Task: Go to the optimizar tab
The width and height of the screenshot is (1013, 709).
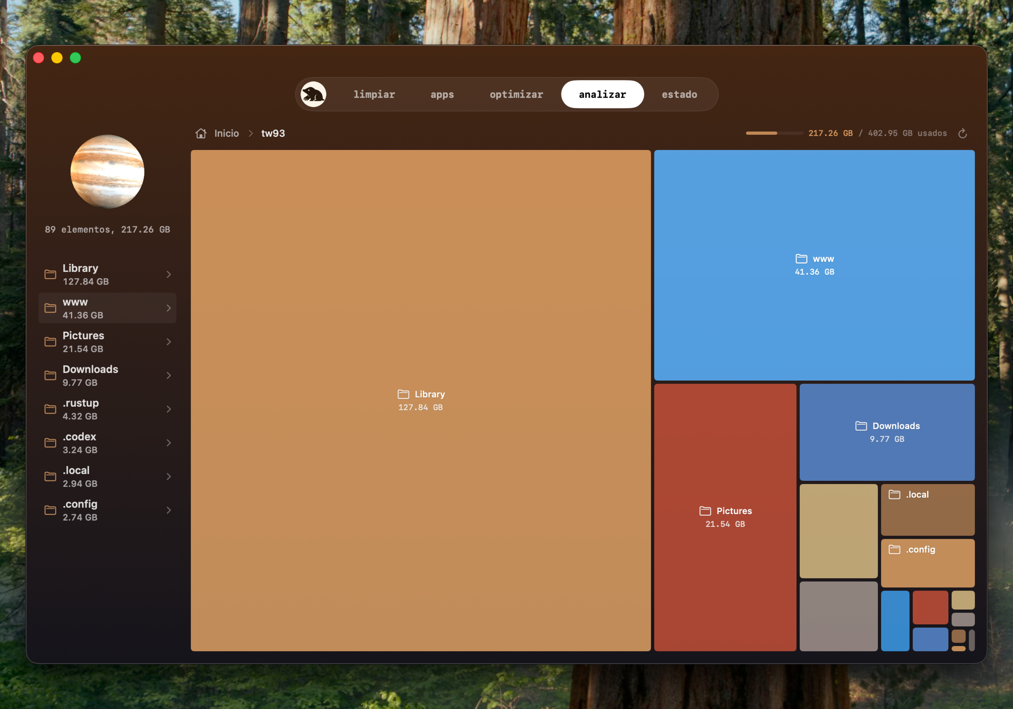Action: click(516, 94)
